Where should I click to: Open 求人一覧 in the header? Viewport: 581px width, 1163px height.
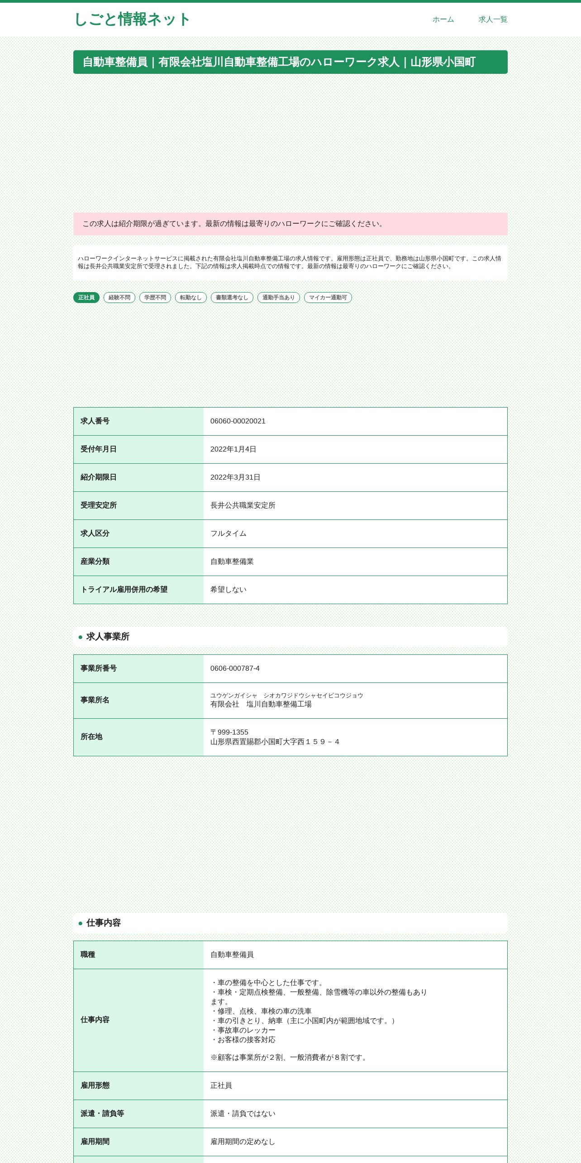[x=493, y=19]
